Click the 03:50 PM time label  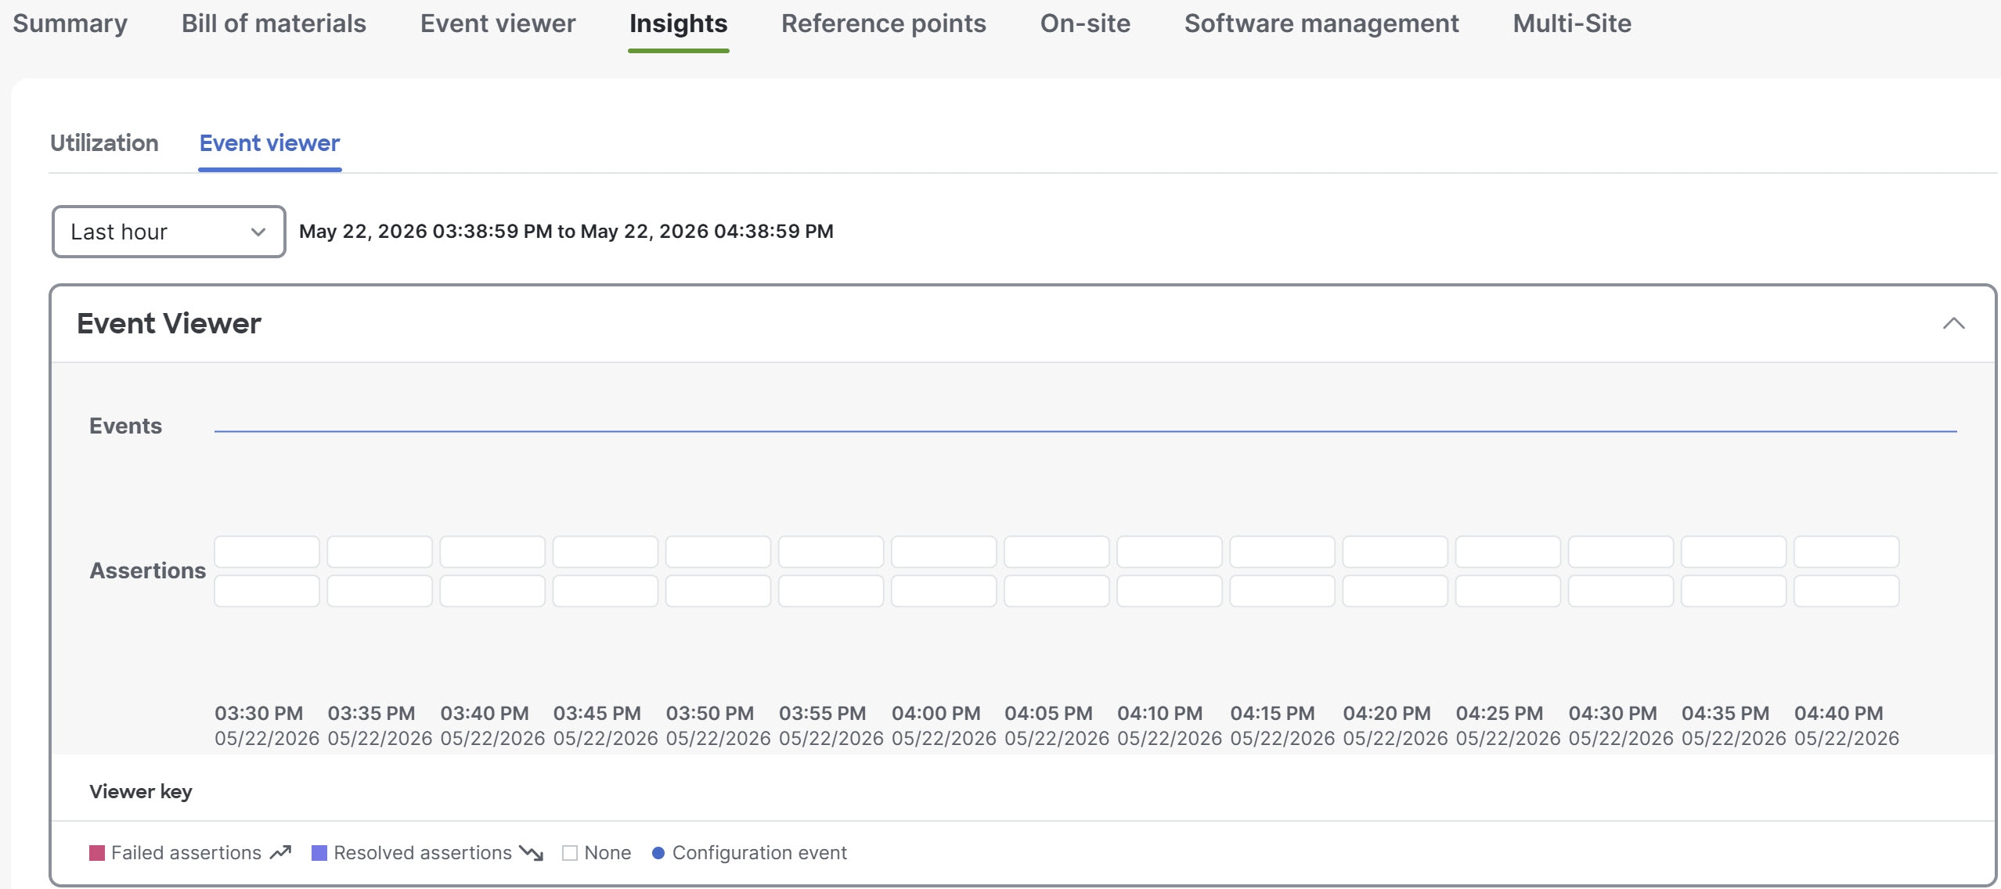coord(710,714)
